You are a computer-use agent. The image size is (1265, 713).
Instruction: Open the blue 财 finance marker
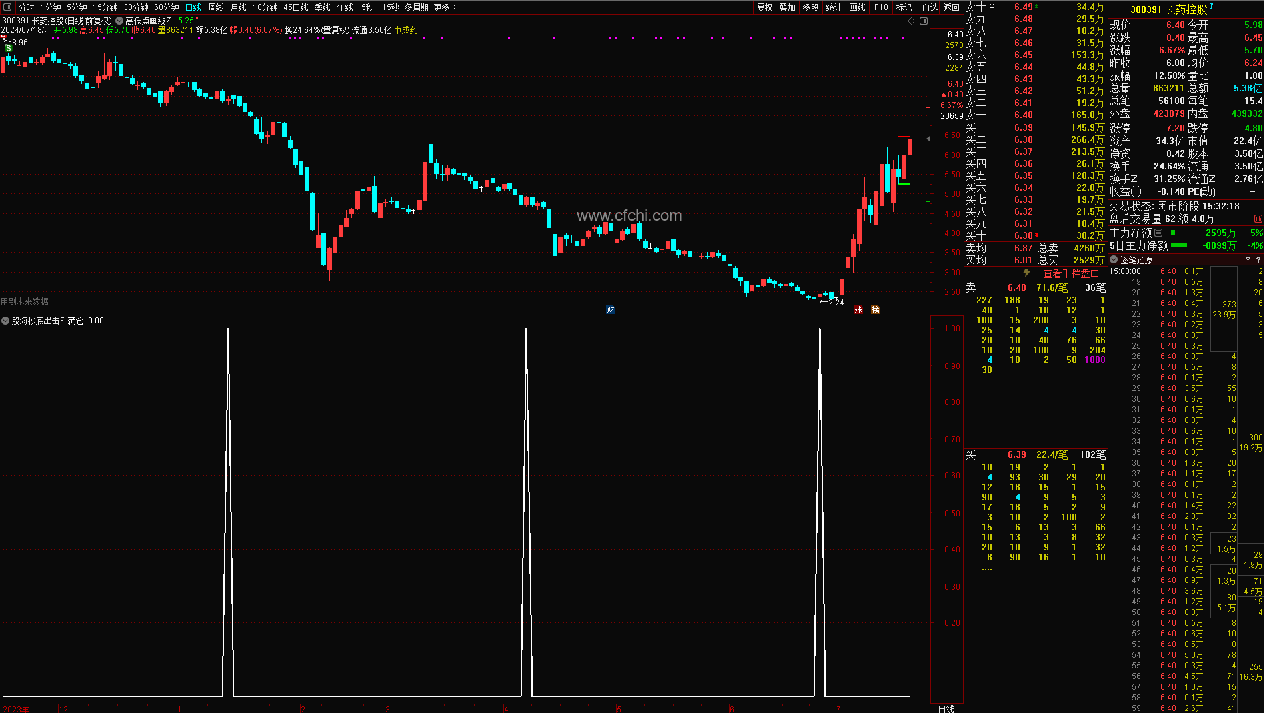(610, 310)
